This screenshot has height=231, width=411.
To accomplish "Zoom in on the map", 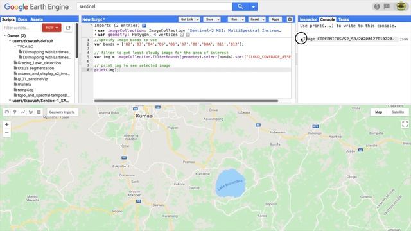I will pos(7,124).
